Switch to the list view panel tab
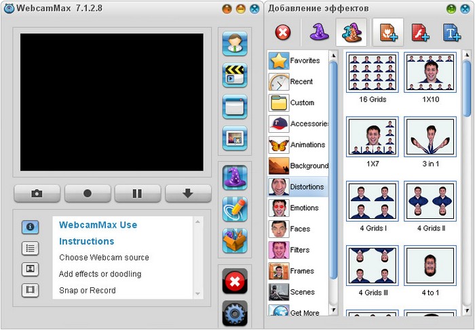Image resolution: width=475 pixels, height=330 pixels. (30, 247)
